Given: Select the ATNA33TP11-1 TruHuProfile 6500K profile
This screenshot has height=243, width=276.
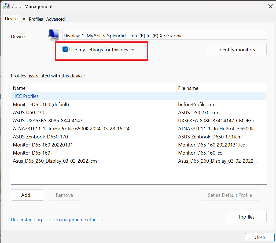Looking at the screenshot, I should (x=71, y=128).
